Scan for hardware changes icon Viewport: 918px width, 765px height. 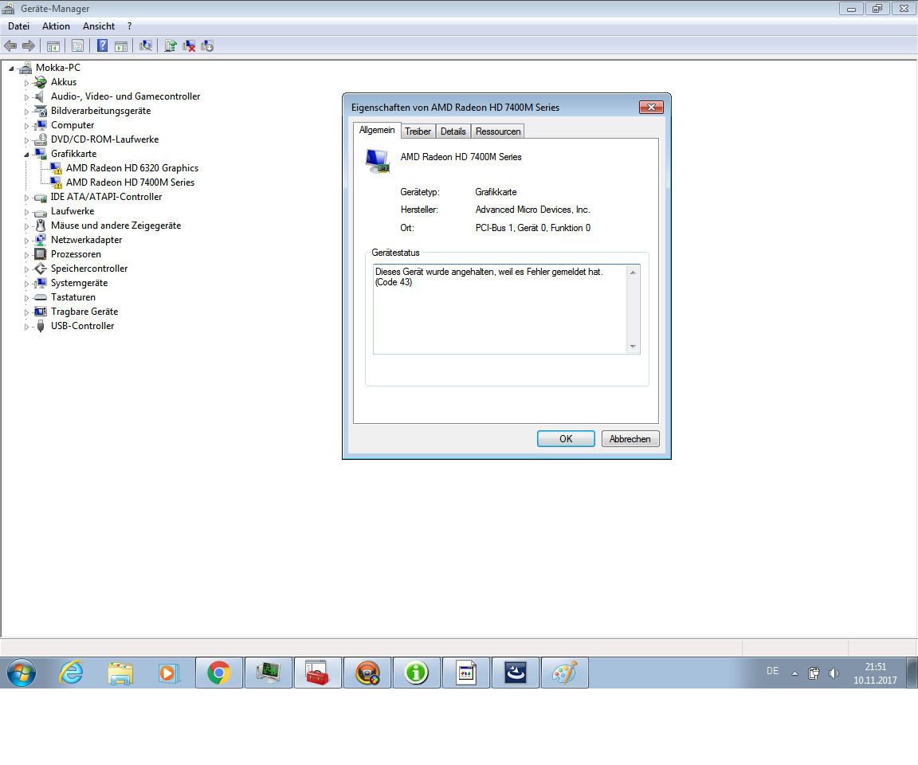point(146,45)
